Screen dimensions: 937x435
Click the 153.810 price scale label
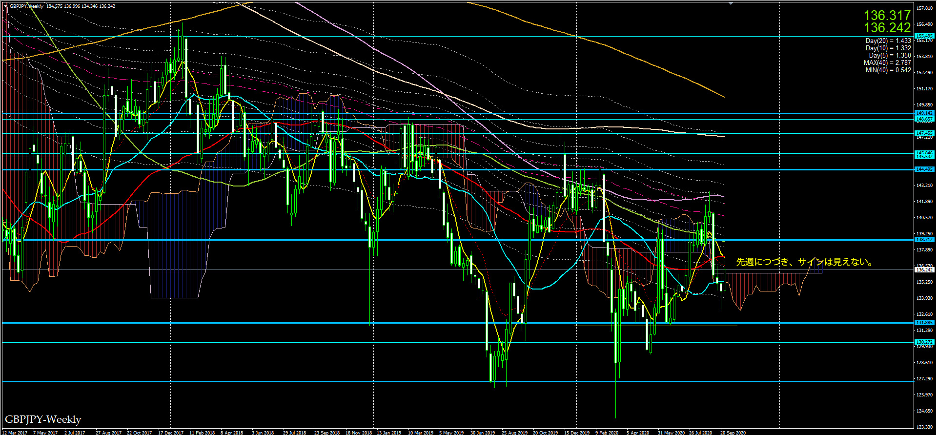click(925, 57)
